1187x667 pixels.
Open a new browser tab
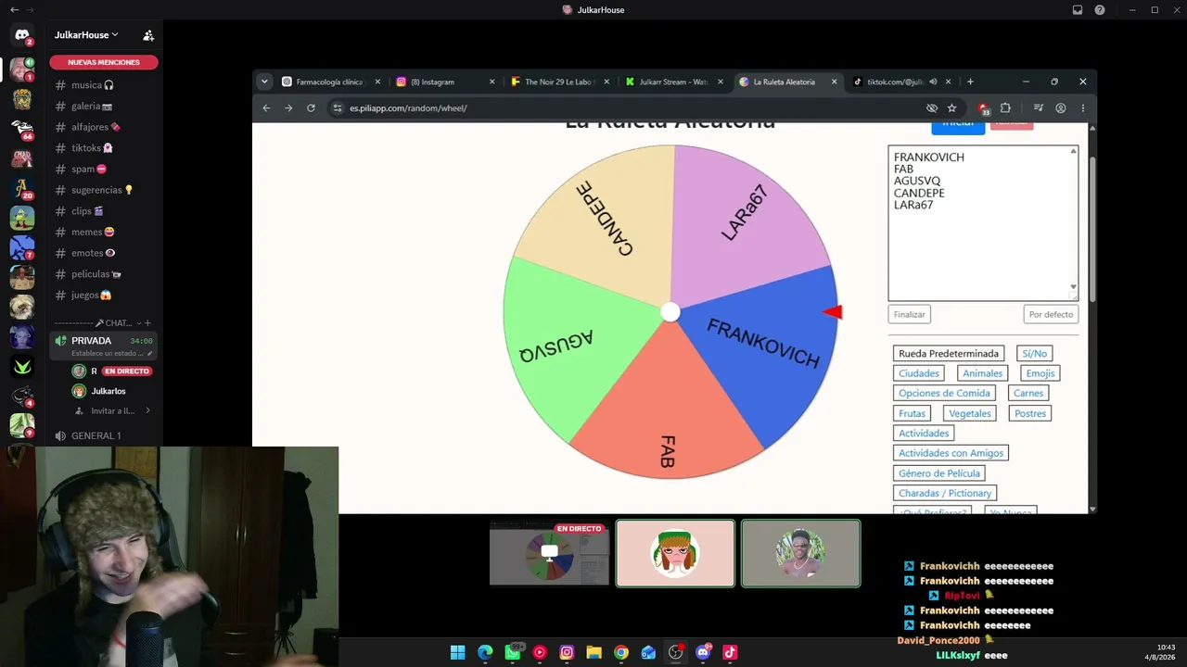970,82
